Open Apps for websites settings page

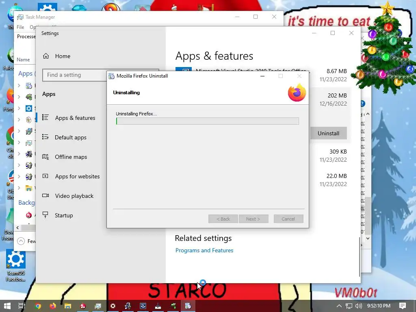[71, 176]
